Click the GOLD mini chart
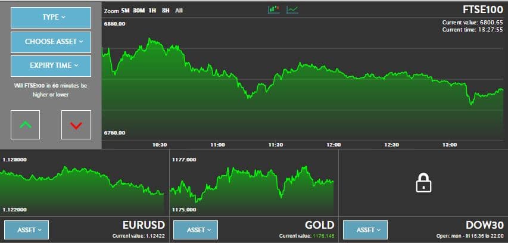 click(x=253, y=183)
